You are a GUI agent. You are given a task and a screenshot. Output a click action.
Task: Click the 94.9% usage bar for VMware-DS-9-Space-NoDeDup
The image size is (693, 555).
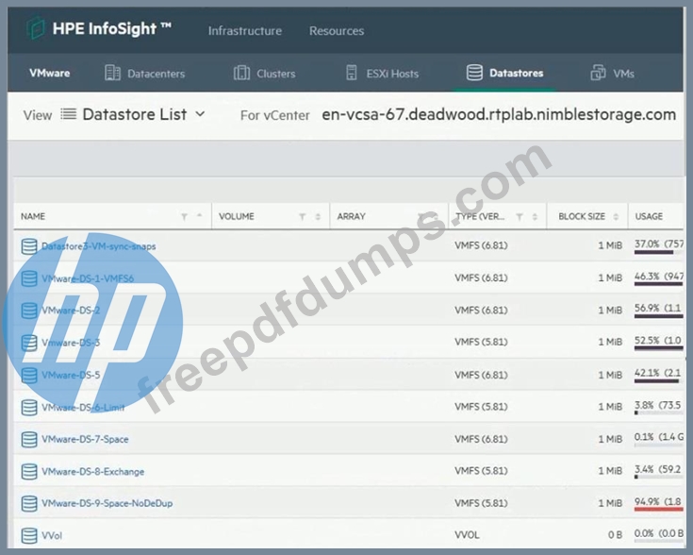click(658, 510)
